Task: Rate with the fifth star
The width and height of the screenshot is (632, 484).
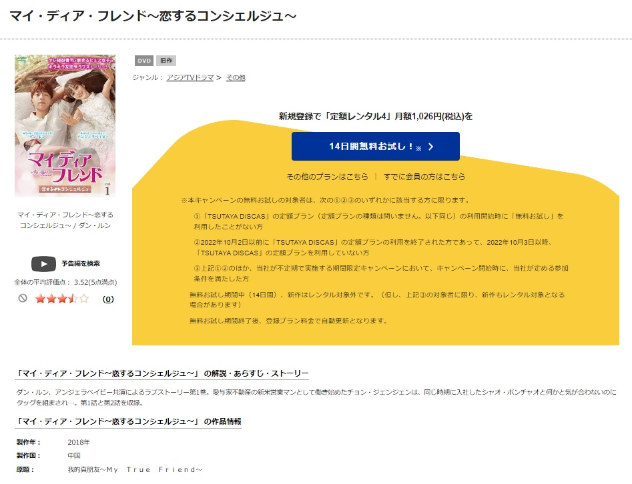Action: coord(83,299)
